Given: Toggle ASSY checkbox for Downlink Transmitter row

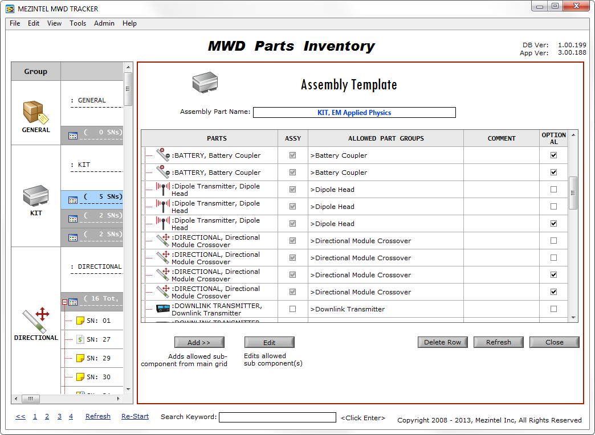Looking at the screenshot, I should (292, 309).
